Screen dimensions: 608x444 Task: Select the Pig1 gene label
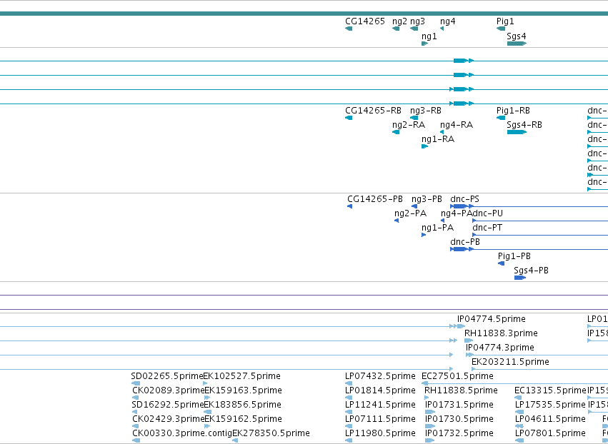click(505, 21)
